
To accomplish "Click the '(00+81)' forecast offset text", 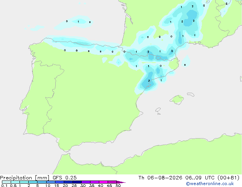I will 228,178.
